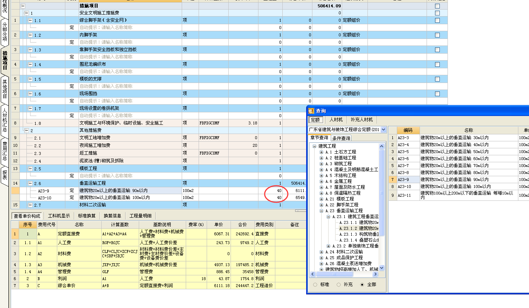Click the 查询 dialog title icon

pyautogui.click(x=311, y=111)
